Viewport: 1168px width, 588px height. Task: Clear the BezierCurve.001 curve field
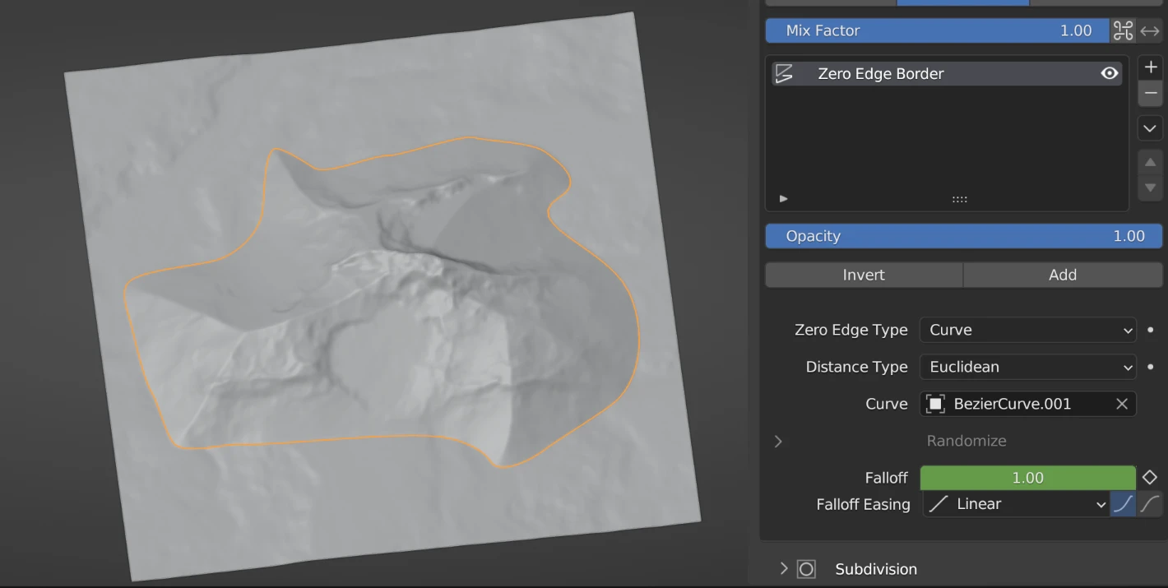(1121, 404)
